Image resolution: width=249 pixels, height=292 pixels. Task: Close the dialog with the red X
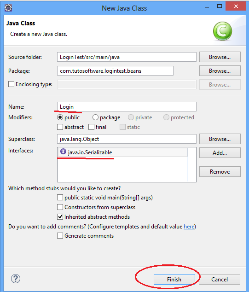coord(236,6)
